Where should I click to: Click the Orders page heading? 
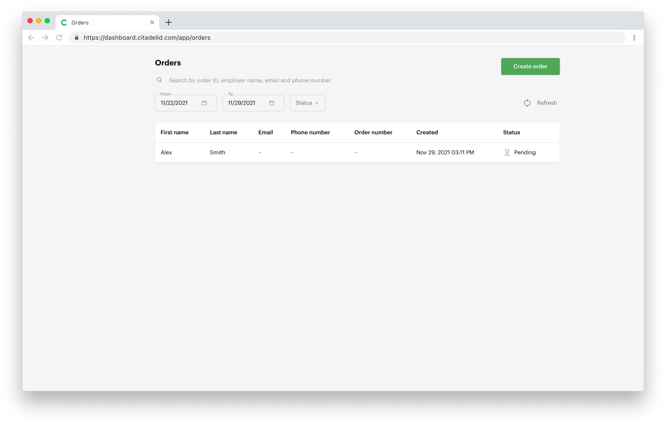[168, 63]
